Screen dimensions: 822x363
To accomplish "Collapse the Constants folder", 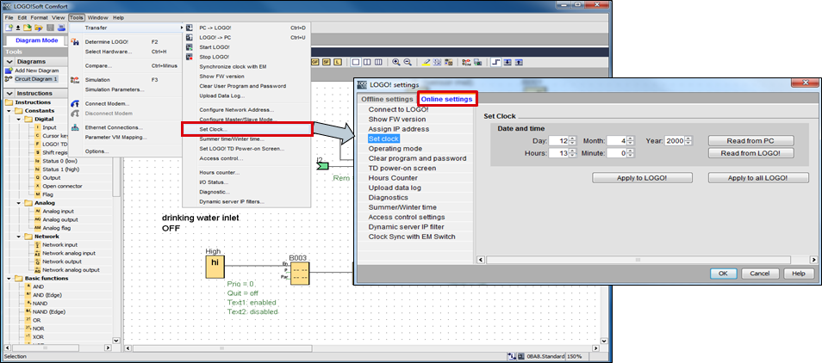I will click(x=9, y=111).
